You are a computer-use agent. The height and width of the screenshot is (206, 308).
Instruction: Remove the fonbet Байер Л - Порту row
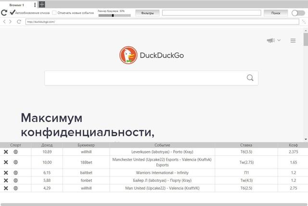[x=6, y=180]
